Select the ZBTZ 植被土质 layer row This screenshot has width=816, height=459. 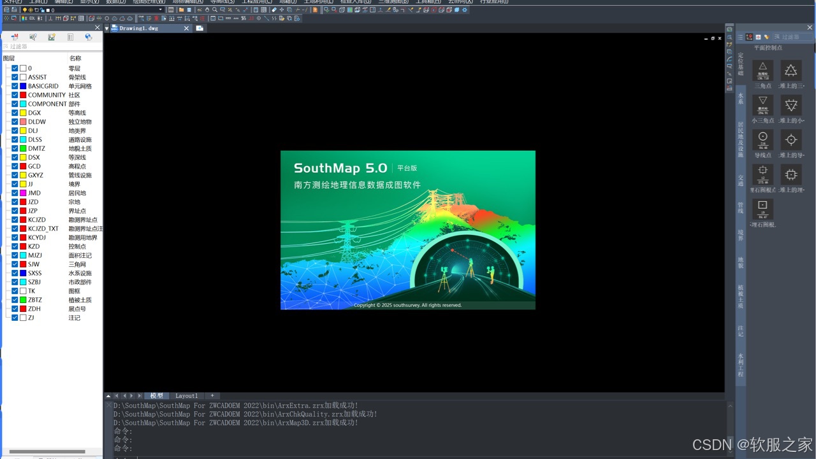[52, 300]
